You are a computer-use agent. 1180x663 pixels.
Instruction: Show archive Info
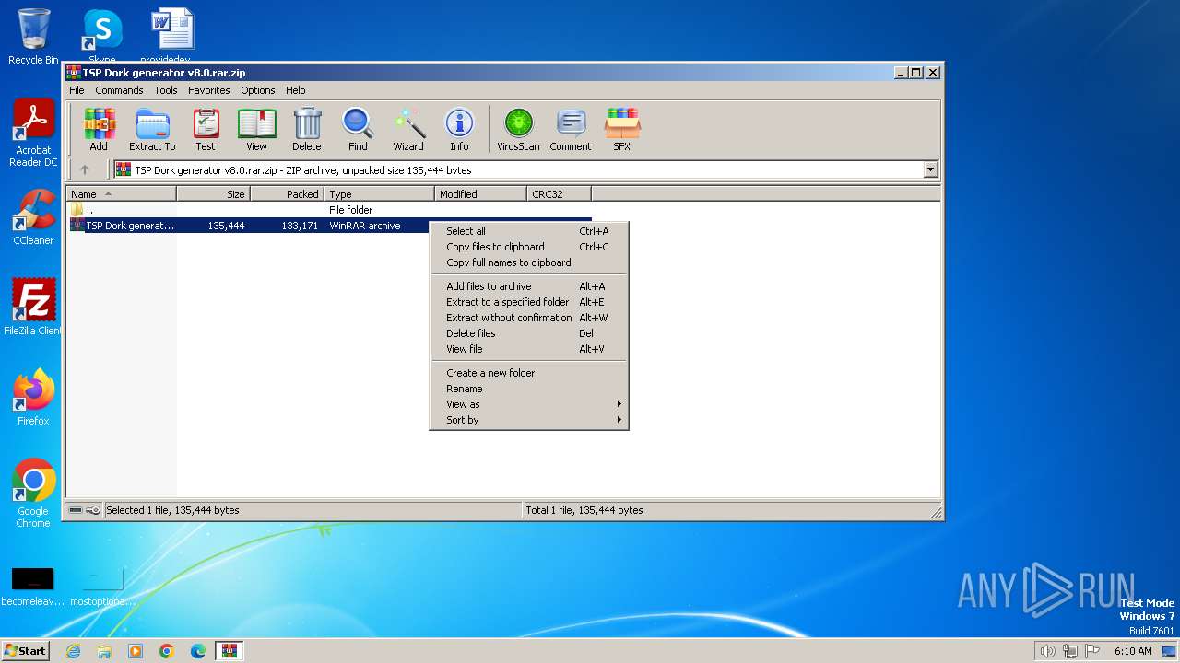click(459, 129)
